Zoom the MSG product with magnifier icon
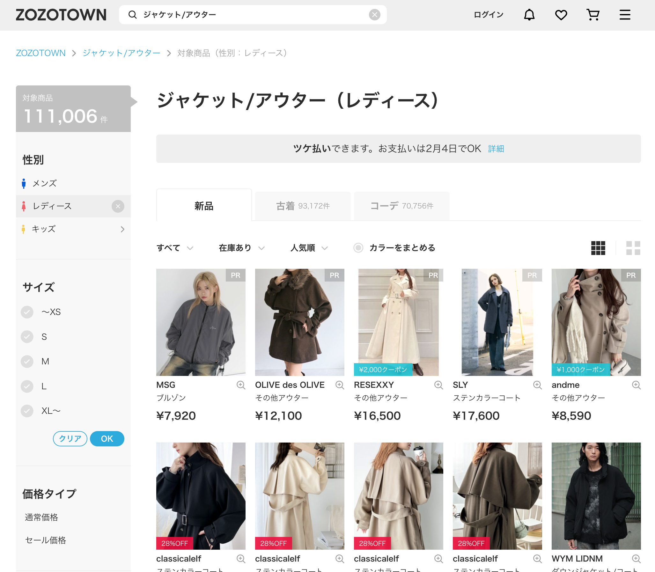 point(241,385)
